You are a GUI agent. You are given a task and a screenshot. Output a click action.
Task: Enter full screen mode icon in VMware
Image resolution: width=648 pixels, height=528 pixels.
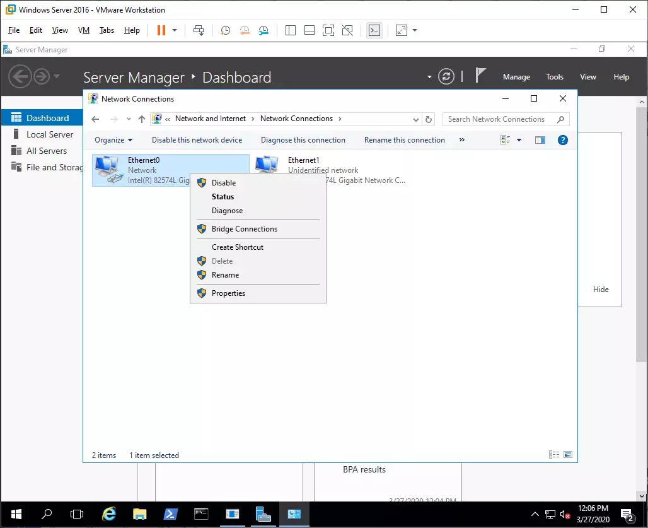tap(328, 30)
